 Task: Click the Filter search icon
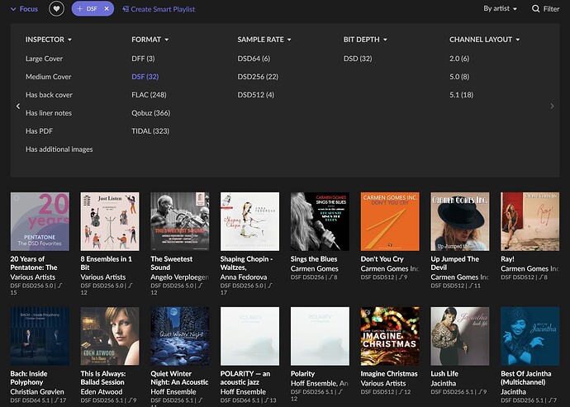[535, 9]
